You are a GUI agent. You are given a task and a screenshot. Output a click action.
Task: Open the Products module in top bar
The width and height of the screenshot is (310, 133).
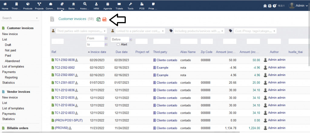point(28,5)
